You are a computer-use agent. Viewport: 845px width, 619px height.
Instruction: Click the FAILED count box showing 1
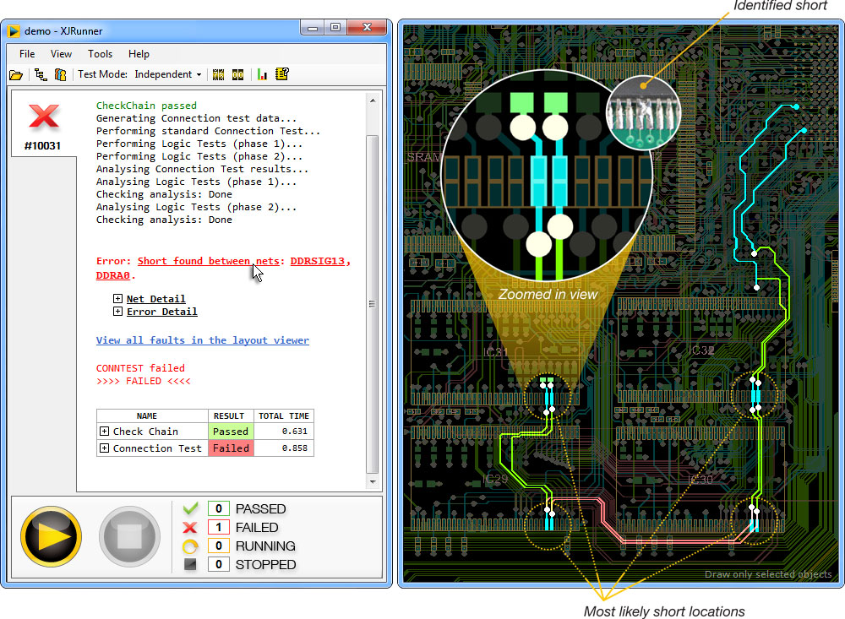coord(218,528)
